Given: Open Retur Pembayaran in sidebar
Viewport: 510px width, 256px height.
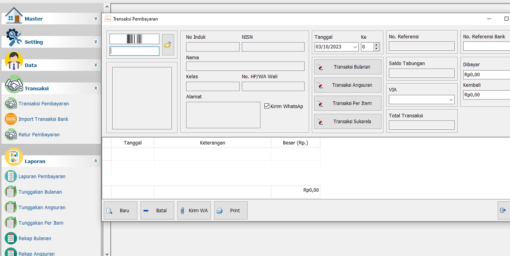Looking at the screenshot, I should click(39, 135).
